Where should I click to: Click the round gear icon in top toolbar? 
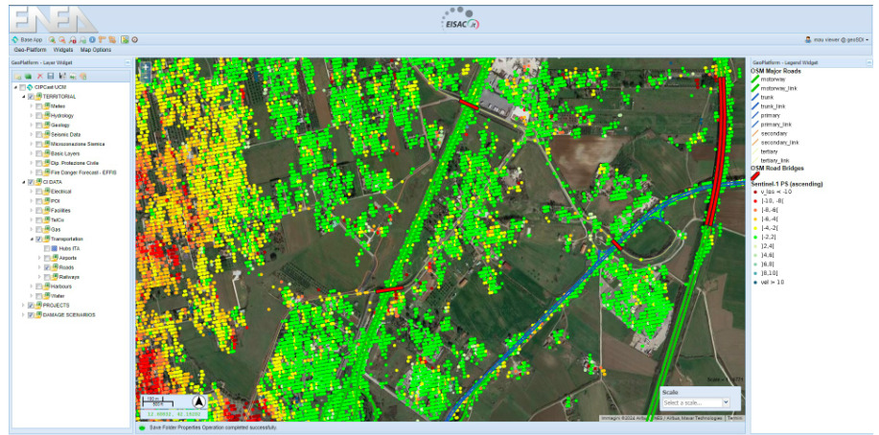(x=134, y=39)
